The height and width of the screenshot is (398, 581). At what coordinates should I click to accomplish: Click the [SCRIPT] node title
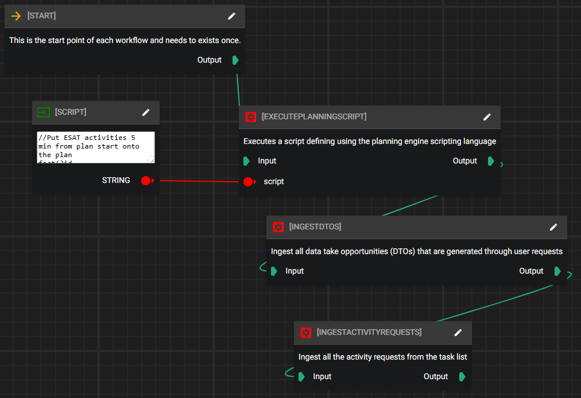coord(71,112)
